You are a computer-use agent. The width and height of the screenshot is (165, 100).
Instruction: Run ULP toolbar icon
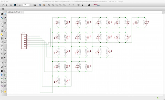44,5
